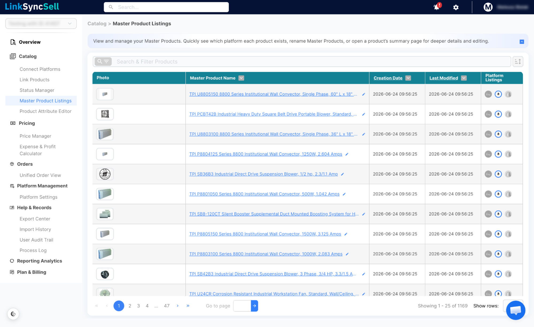Viewport: 534px width, 327px height.
Task: Click the Go to page number box
Action: [242, 306]
